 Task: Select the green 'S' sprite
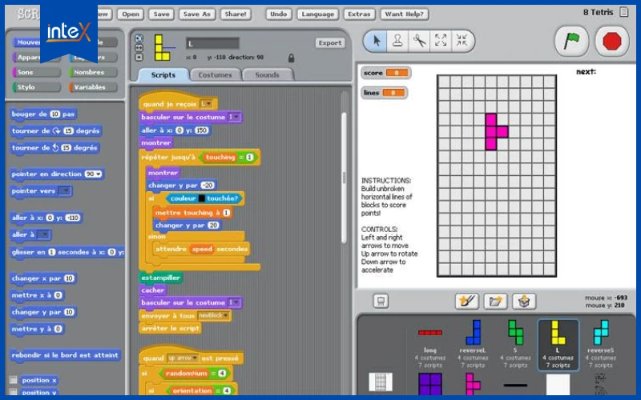coord(515,345)
